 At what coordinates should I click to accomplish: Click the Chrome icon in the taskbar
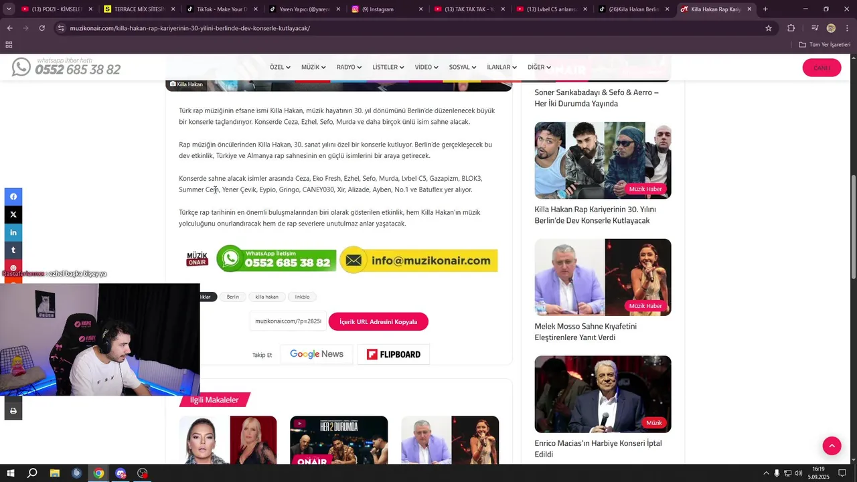[98, 473]
